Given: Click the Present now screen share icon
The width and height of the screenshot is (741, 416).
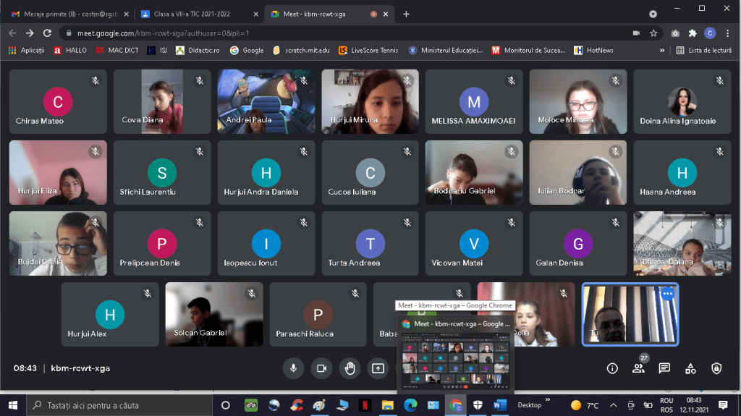Looking at the screenshot, I should (378, 368).
